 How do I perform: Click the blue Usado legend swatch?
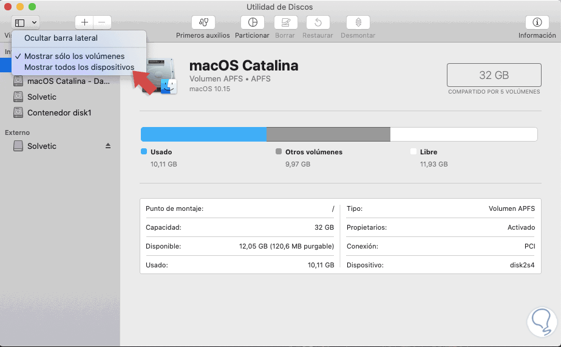144,151
